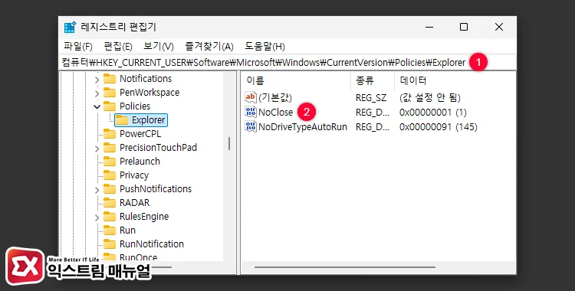Select the PenWorkspace tree item

pyautogui.click(x=149, y=93)
